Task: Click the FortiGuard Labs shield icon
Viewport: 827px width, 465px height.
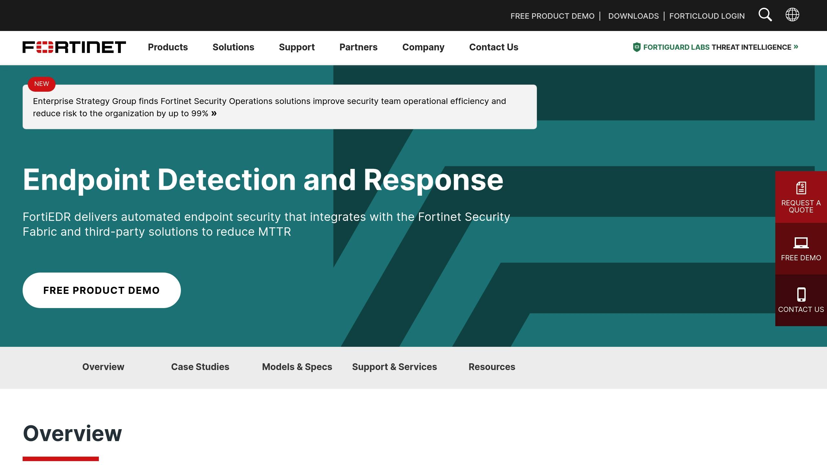Action: (636, 47)
